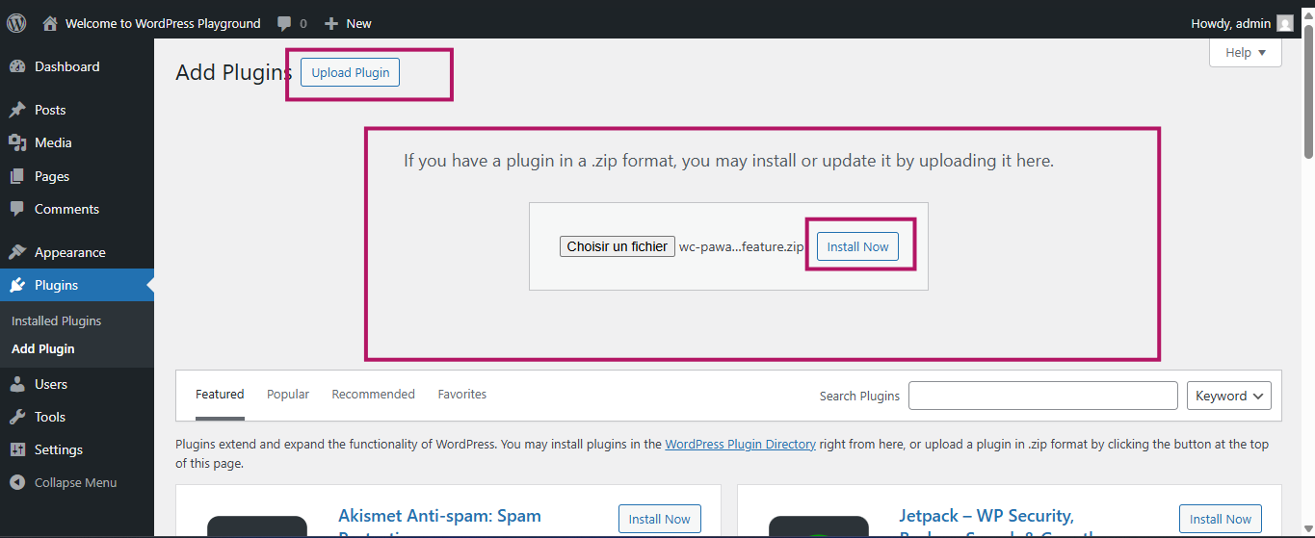
Task: Switch to the Favorites tab
Action: [462, 395]
